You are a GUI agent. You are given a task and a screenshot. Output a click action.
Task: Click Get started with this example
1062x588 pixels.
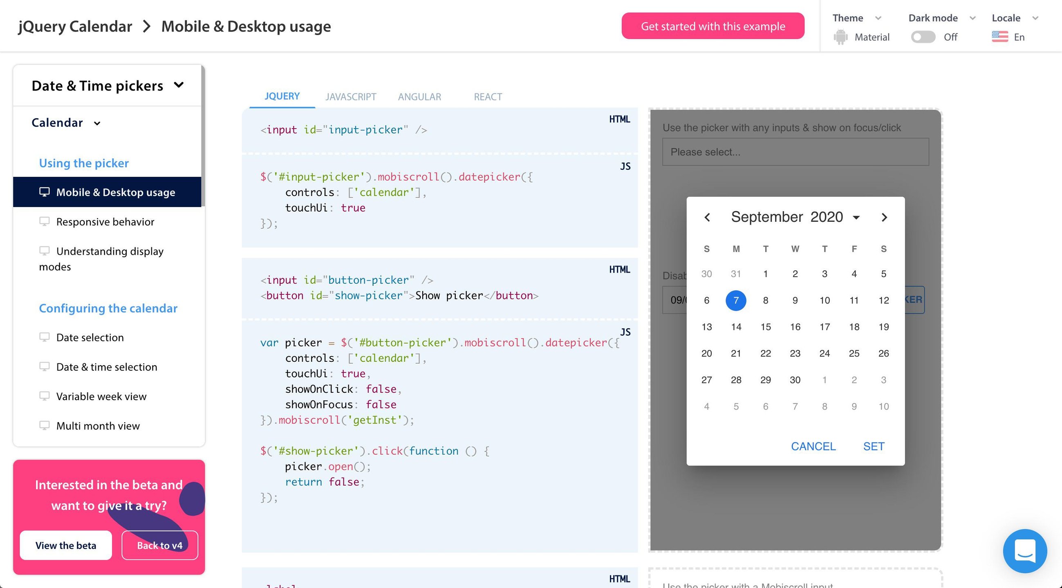click(712, 26)
